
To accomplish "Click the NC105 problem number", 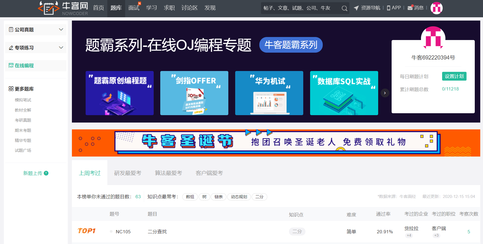I will point(123,232).
